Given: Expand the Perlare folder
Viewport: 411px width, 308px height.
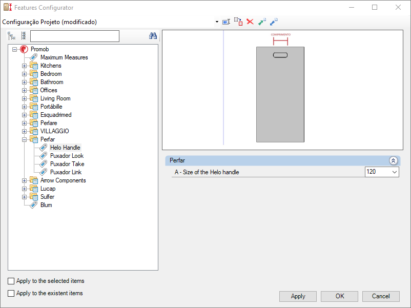Looking at the screenshot, I should 25,123.
